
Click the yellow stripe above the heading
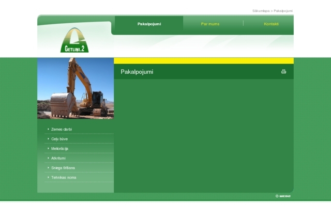coord(203,60)
